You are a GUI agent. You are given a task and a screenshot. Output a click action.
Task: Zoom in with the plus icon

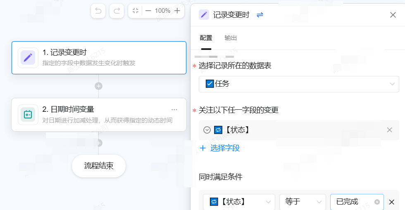(177, 11)
